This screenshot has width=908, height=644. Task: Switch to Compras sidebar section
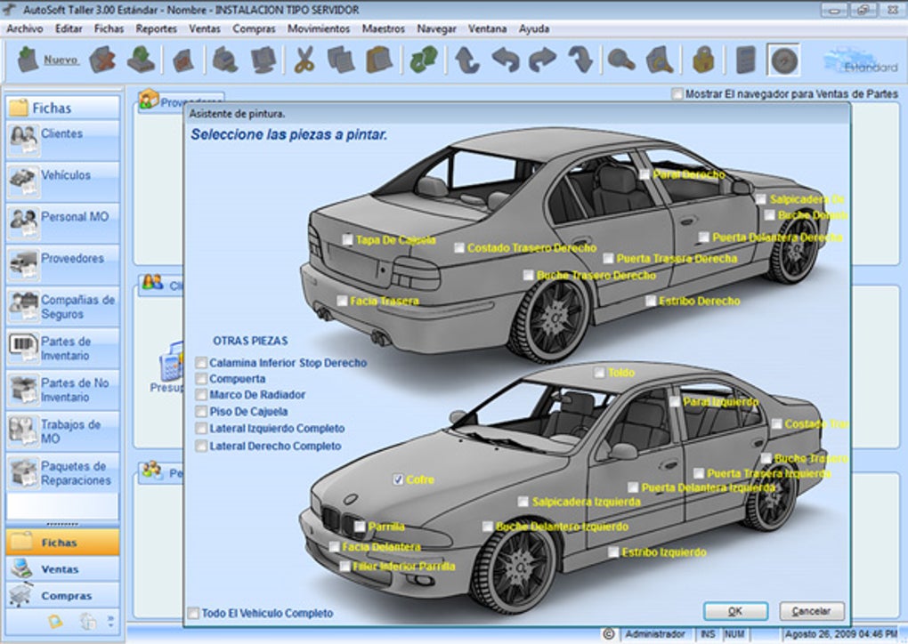click(x=62, y=595)
